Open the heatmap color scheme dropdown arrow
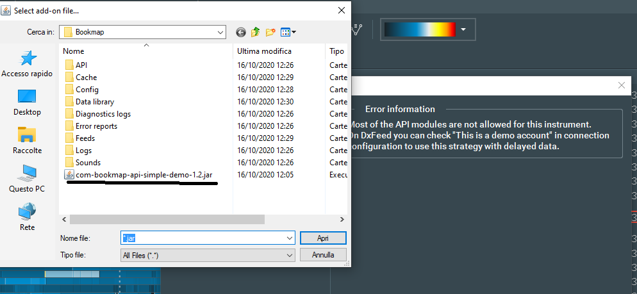The width and height of the screenshot is (637, 294). click(x=463, y=29)
